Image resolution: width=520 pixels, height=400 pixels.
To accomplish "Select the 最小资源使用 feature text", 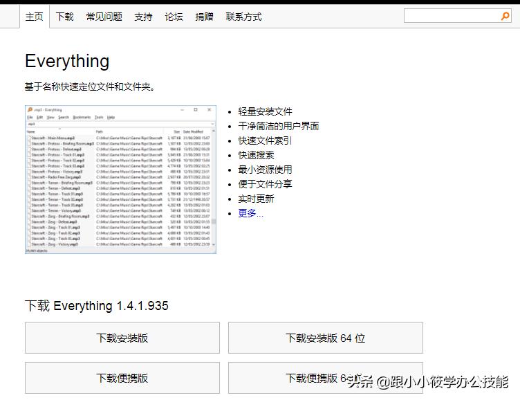I will coord(265,170).
